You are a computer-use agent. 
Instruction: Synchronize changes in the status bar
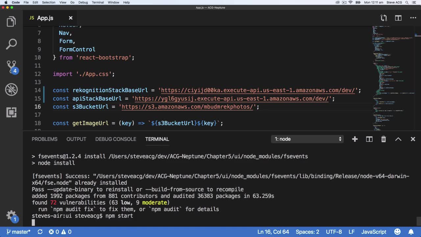pyautogui.click(x=40, y=232)
